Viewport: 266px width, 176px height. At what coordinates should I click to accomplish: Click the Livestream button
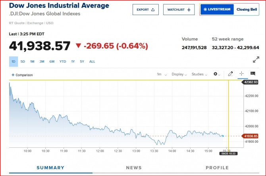click(217, 10)
